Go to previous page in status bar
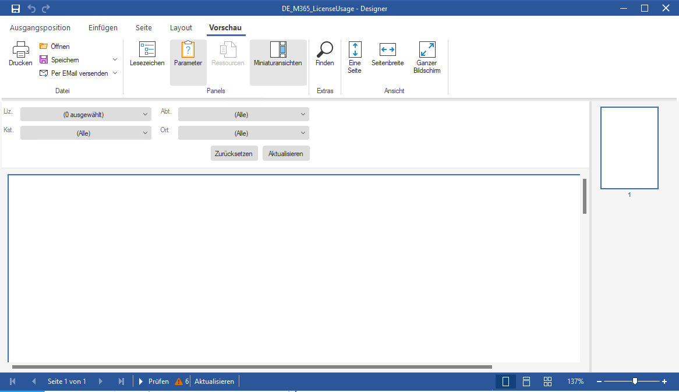 [34, 382]
